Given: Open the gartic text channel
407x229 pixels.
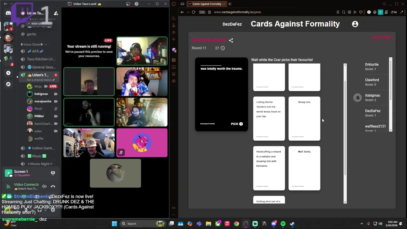Looking at the screenshot, I should 31,34.
